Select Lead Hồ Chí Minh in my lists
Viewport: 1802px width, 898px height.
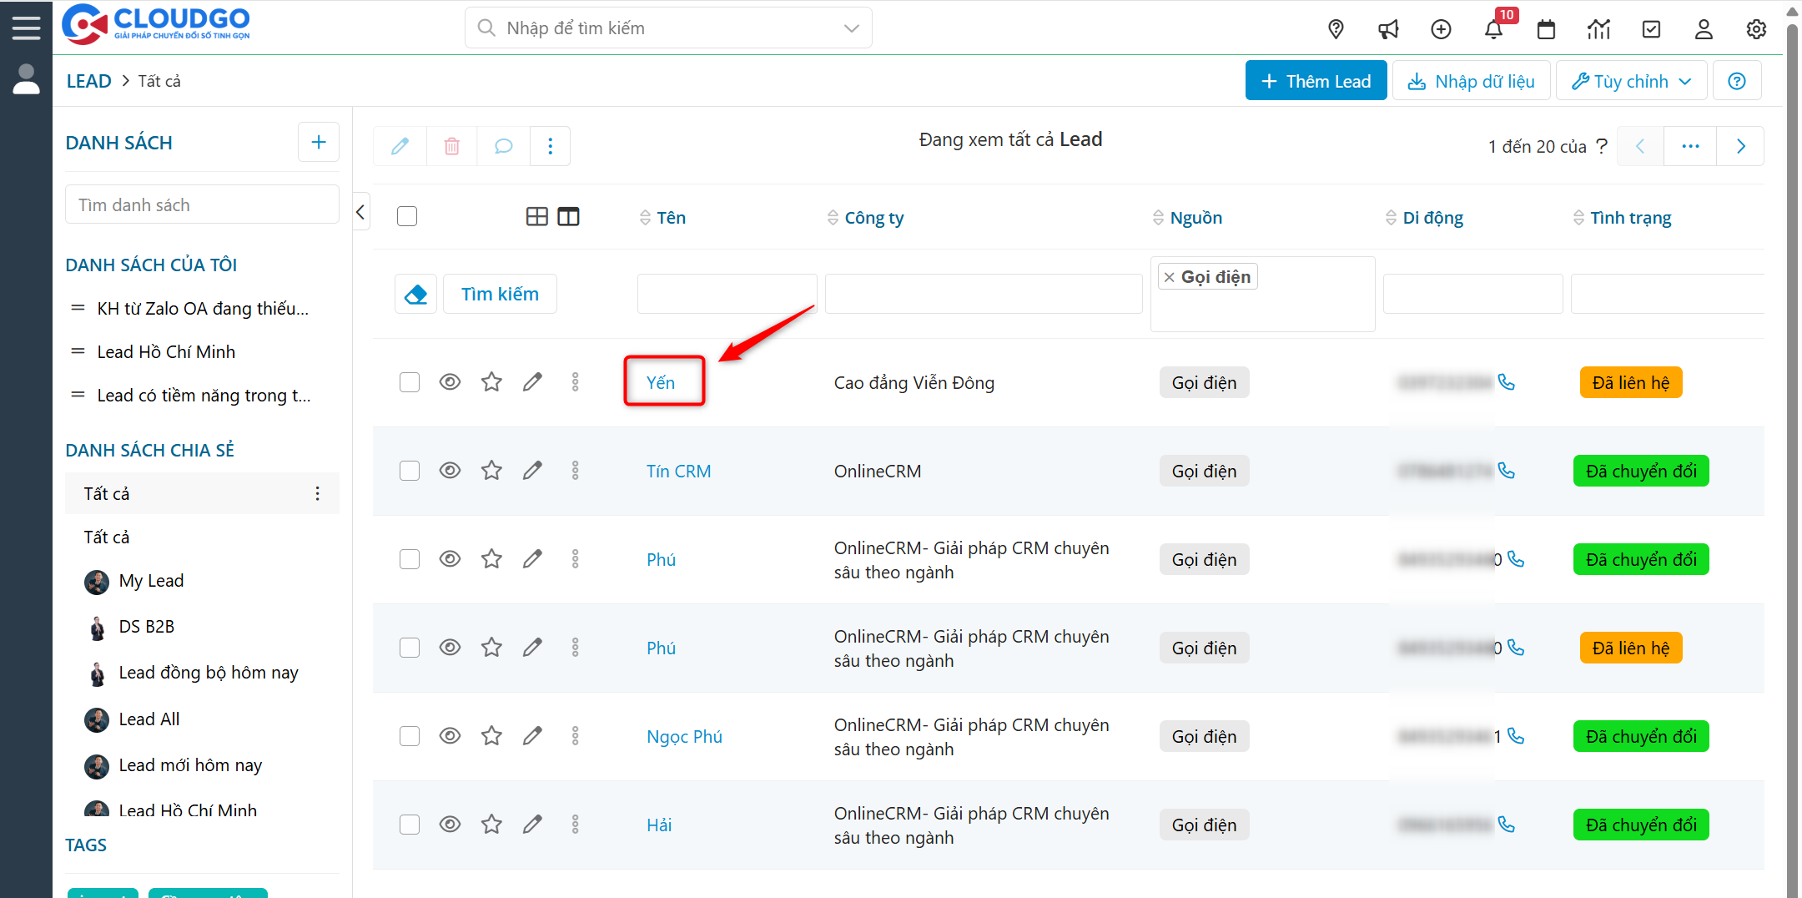(x=166, y=352)
